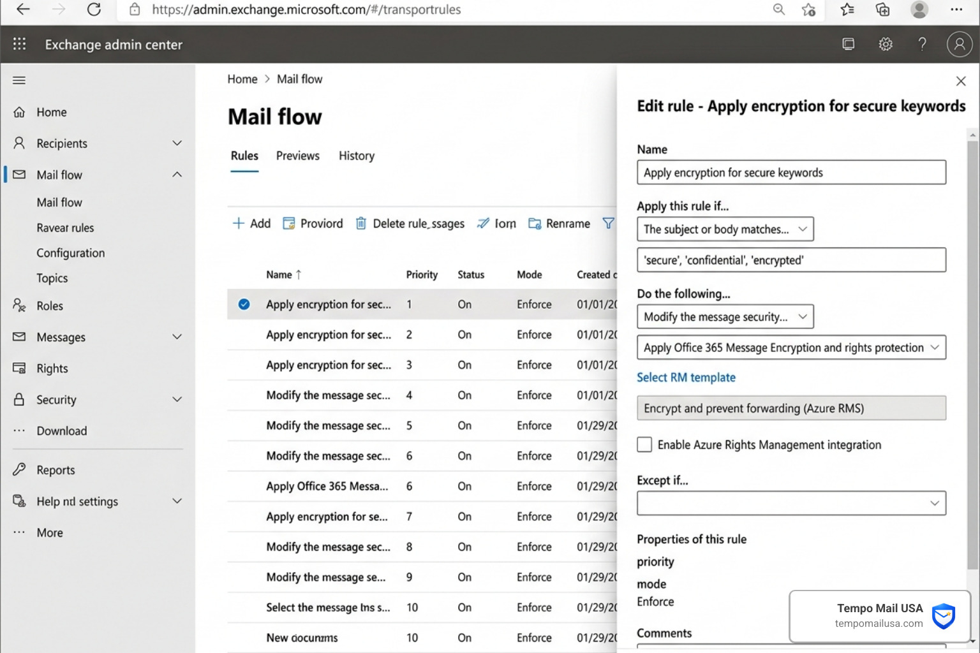Open Ravear rules sub-item
This screenshot has width=980, height=653.
coord(65,228)
